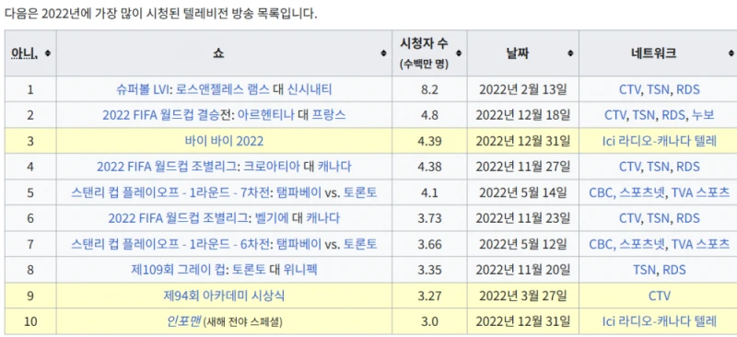The width and height of the screenshot is (737, 337).
Task: Open 탬파베이 link in the 6차전 row
Action: pos(298,244)
